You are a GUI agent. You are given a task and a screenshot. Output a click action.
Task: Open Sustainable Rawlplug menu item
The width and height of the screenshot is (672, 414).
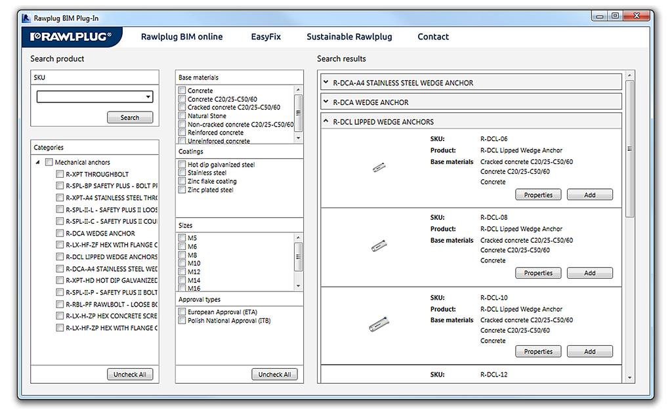pos(349,37)
